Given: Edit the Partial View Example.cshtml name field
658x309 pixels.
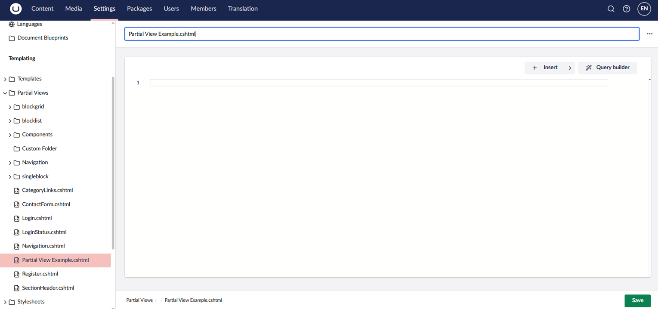Looking at the screenshot, I should click(381, 34).
